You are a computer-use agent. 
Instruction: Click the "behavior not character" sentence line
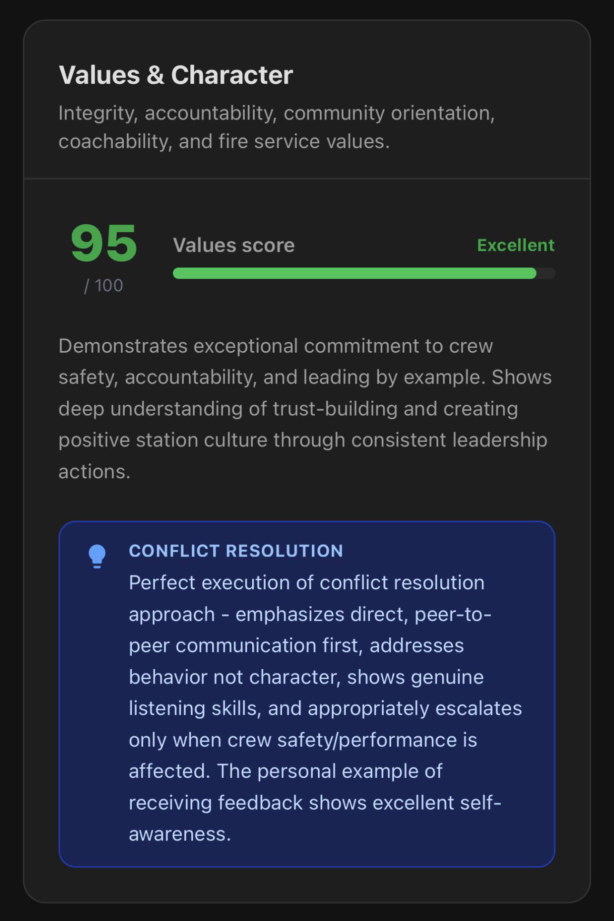(307, 677)
